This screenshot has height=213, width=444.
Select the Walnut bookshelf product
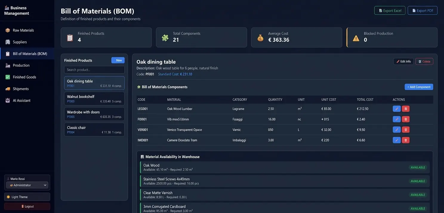tap(94, 99)
